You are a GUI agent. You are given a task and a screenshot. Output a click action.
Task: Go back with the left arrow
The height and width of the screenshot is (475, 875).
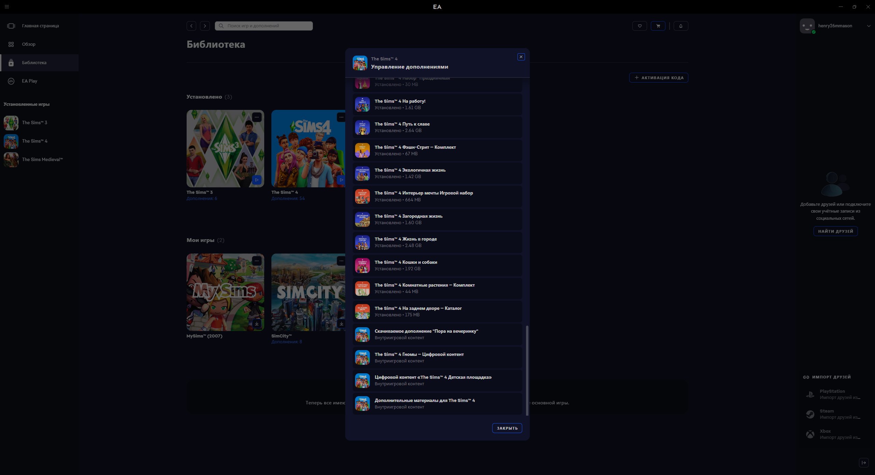coord(191,26)
